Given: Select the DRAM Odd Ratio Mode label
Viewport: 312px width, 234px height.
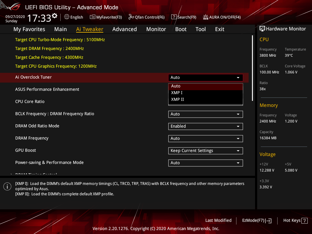Looking at the screenshot, I should point(37,126).
